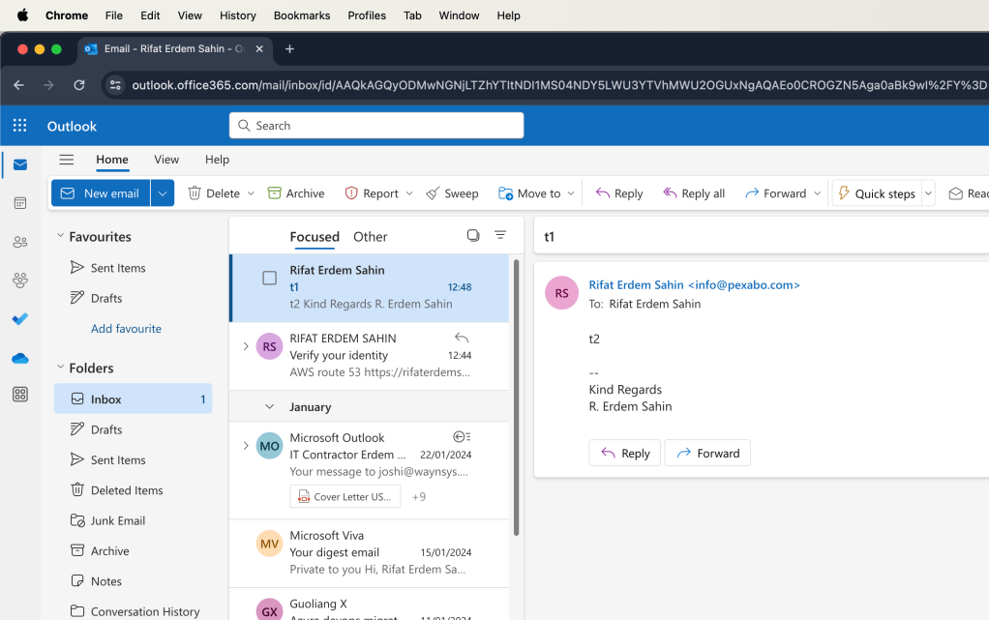989x620 pixels.
Task: Open Move to dropdown arrow
Action: (x=571, y=193)
